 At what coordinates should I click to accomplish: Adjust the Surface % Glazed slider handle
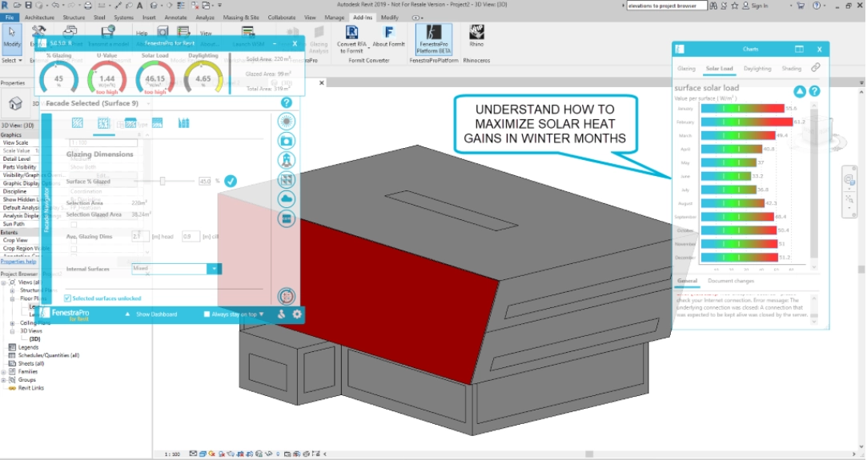coord(163,181)
